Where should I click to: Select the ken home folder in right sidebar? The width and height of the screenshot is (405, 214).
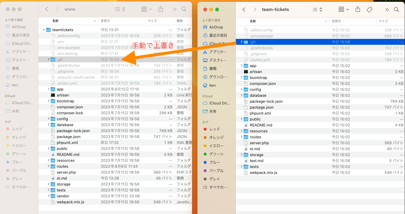212,85
